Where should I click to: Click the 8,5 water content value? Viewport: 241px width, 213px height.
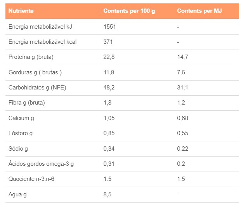[107, 194]
